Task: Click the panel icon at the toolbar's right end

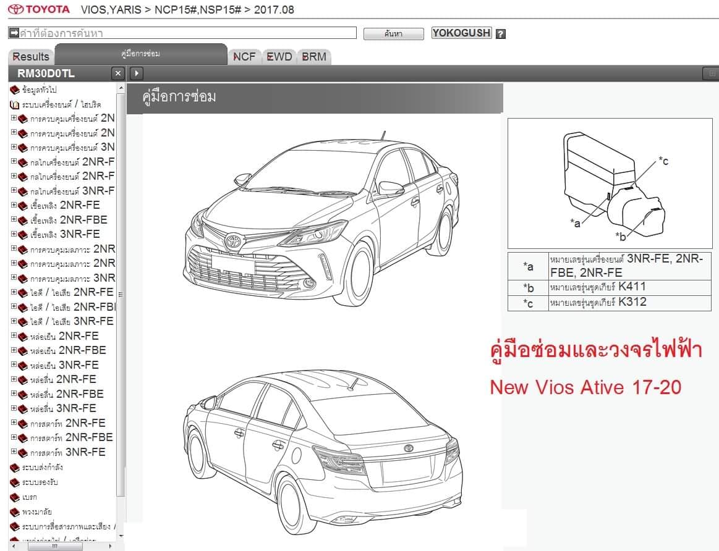Action: coord(711,74)
